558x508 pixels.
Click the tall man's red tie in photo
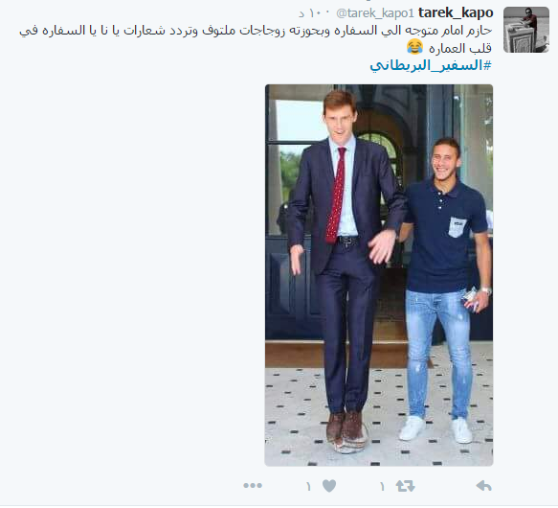point(336,196)
